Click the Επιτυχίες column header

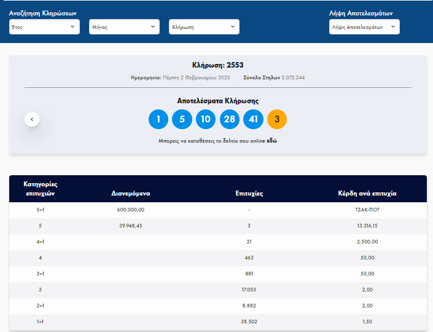tap(249, 193)
